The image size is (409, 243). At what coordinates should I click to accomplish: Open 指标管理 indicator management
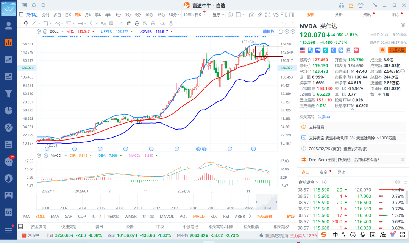click(264, 217)
